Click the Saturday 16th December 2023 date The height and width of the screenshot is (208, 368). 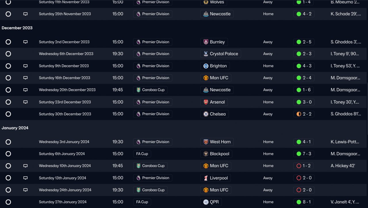point(64,78)
